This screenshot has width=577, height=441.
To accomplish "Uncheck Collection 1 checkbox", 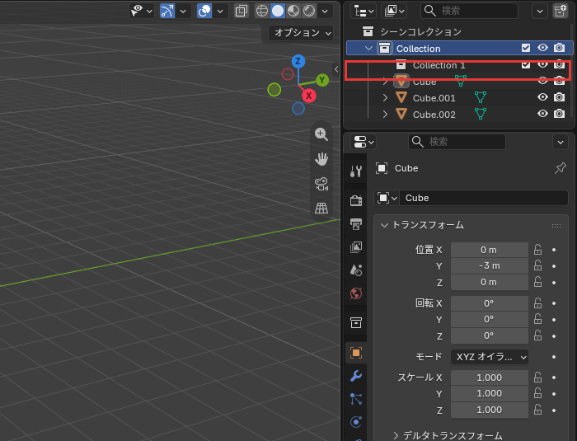I will (x=526, y=65).
